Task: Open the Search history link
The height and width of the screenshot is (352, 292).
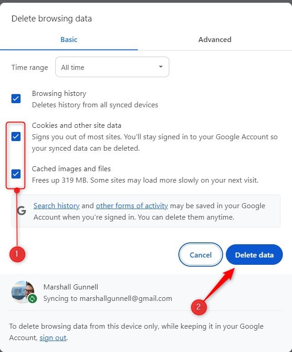Action: coord(57,205)
